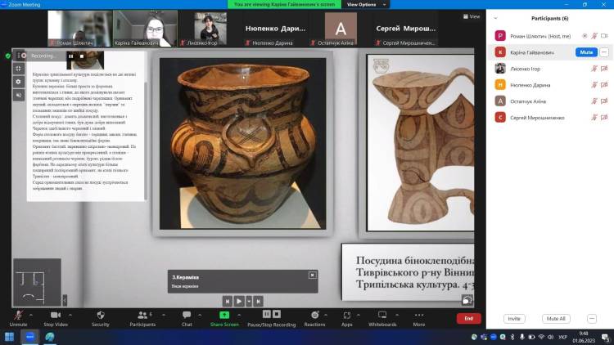Open the Reactions emoji menu

314,316
